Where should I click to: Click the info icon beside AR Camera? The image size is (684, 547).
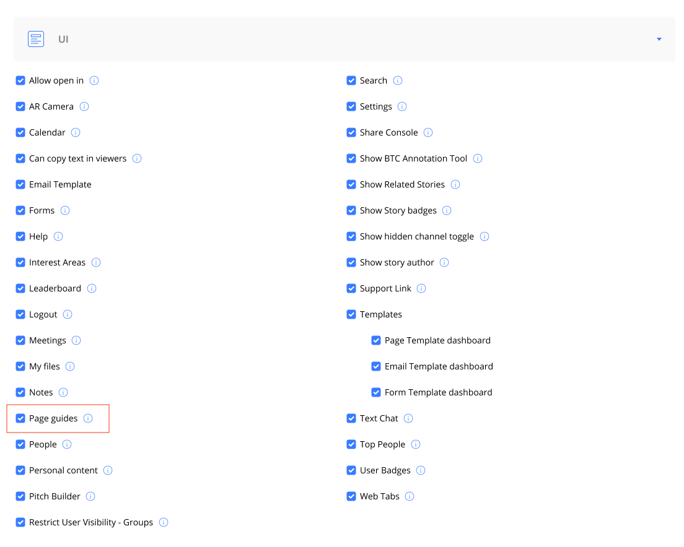pyautogui.click(x=84, y=106)
